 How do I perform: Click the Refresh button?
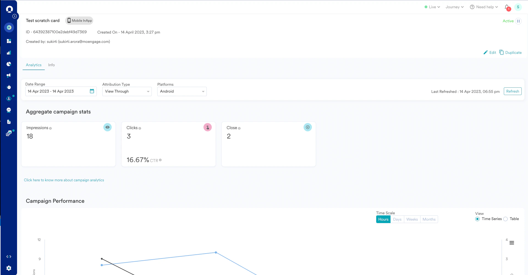[x=513, y=91]
